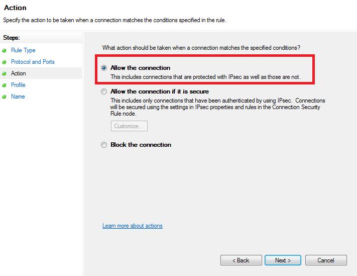
Task: Open the Protocol and Ports step
Action: pyautogui.click(x=33, y=62)
